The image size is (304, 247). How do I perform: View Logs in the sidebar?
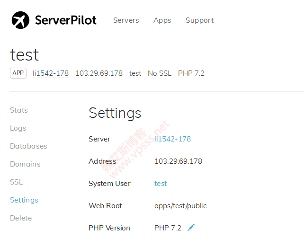(x=18, y=128)
